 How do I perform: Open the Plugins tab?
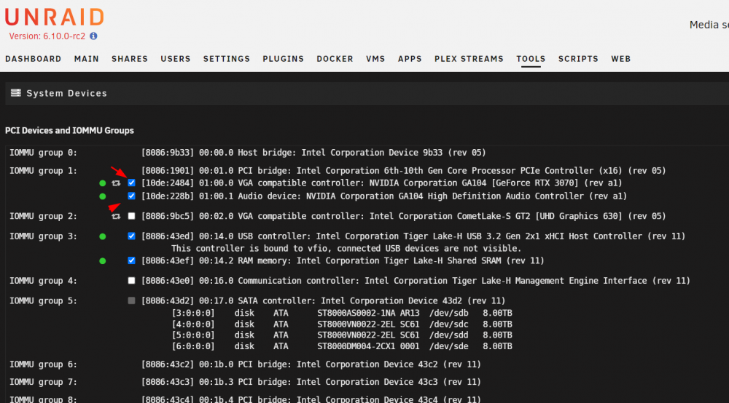pyautogui.click(x=283, y=59)
